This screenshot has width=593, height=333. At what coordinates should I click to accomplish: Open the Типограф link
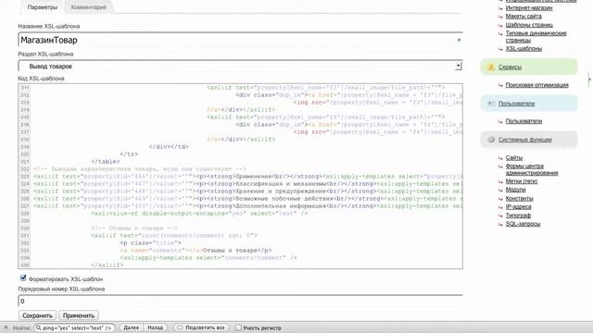pos(518,216)
